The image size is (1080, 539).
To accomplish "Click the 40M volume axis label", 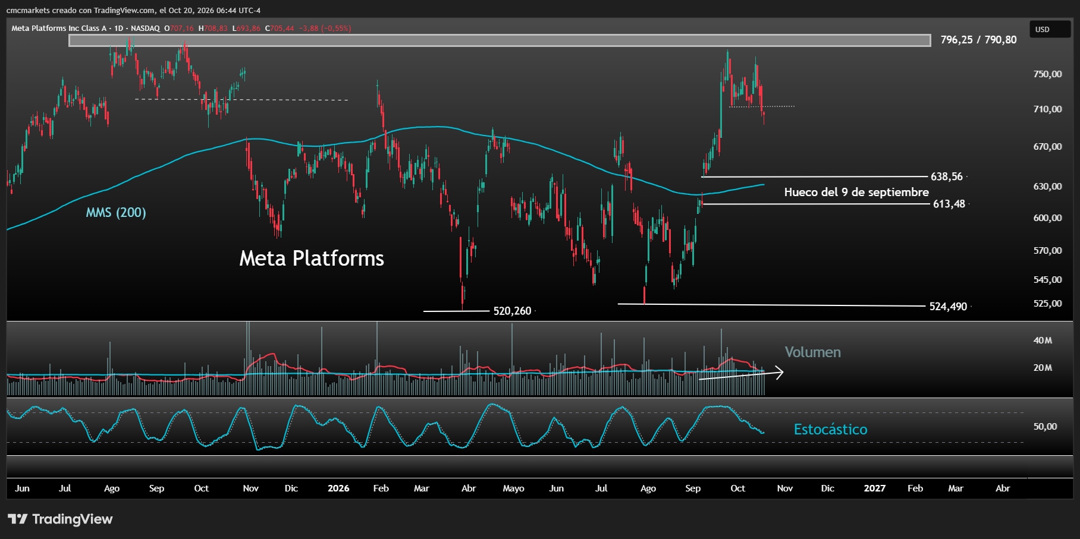I will (1043, 341).
